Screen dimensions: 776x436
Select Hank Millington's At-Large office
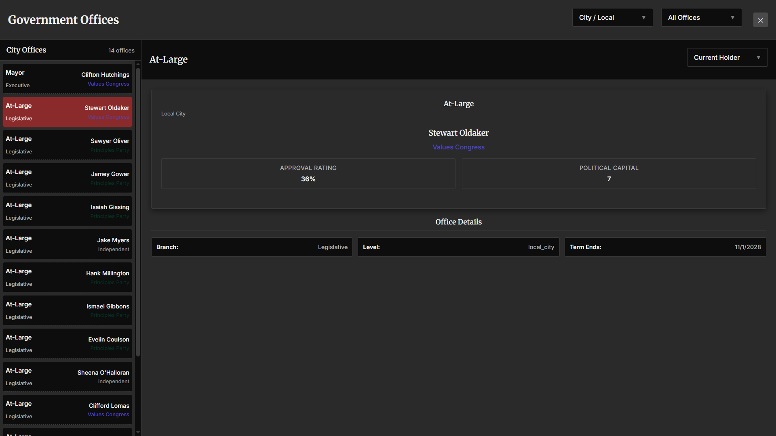(67, 277)
